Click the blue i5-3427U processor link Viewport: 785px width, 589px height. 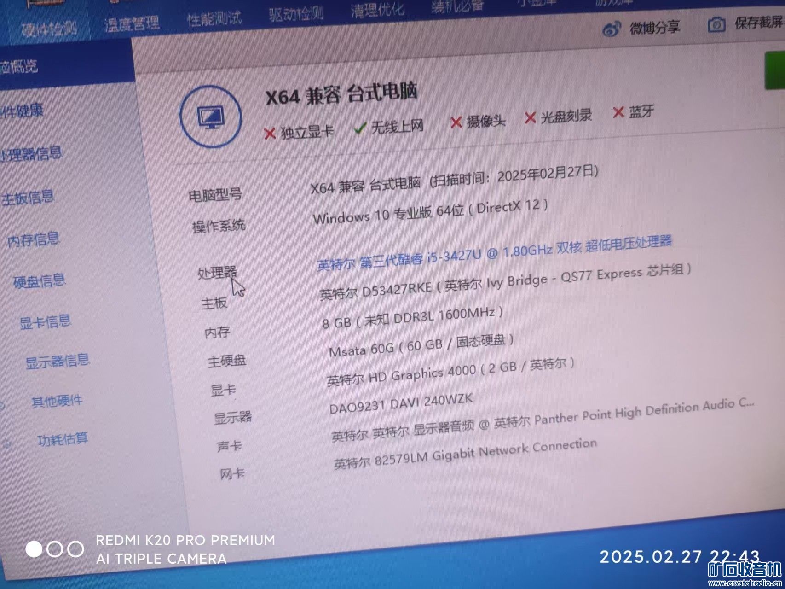pyautogui.click(x=495, y=253)
